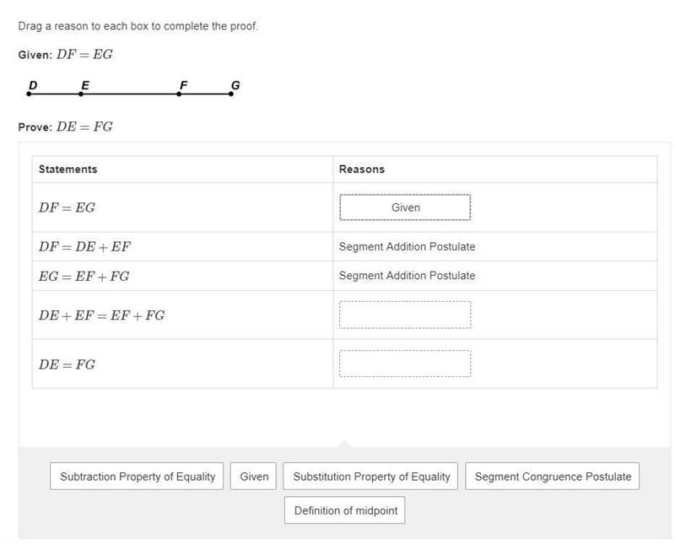Select the Subtraction Property of Equality tile
Viewport: 675px width, 544px height.
coord(137,476)
